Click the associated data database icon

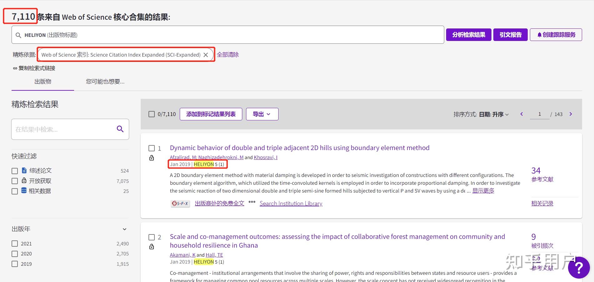click(x=24, y=190)
